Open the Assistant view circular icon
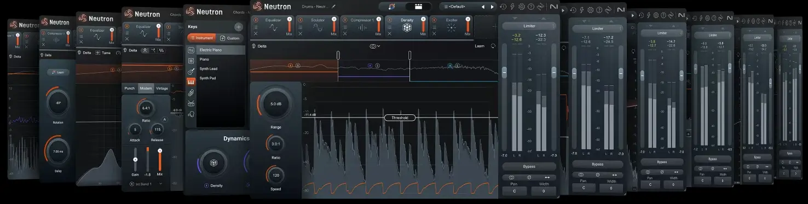808x204 pixels. pos(391,7)
